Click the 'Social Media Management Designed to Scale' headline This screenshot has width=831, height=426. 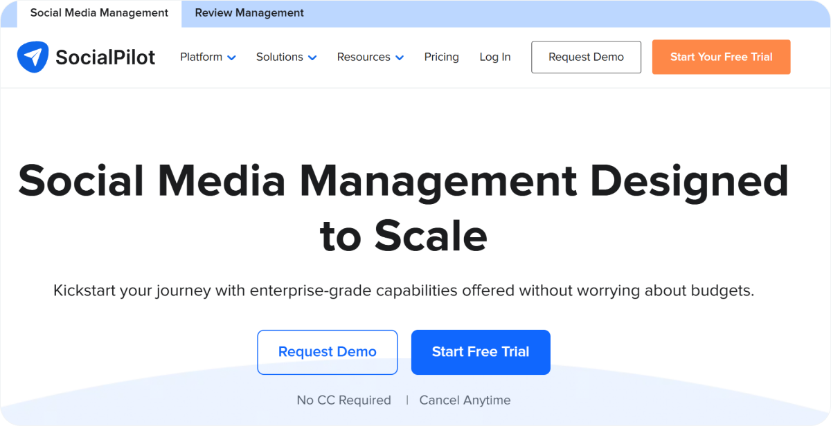[x=404, y=207]
